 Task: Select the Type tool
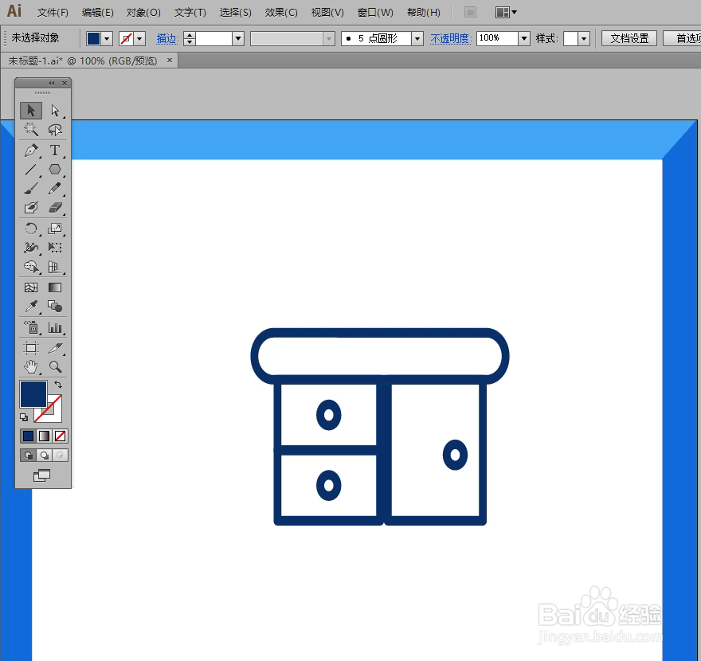click(x=55, y=151)
